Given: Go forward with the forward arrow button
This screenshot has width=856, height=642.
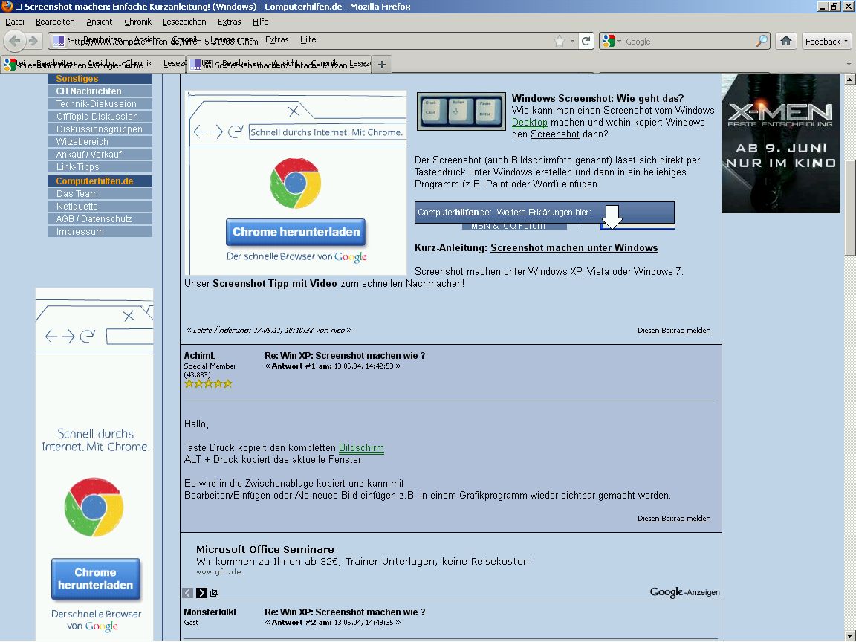Looking at the screenshot, I should pos(33,41).
